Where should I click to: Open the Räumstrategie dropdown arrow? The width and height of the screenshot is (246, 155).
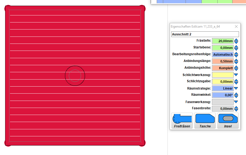[x=236, y=88]
